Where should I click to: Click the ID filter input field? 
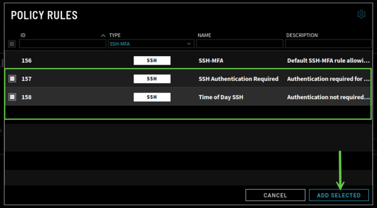point(62,44)
